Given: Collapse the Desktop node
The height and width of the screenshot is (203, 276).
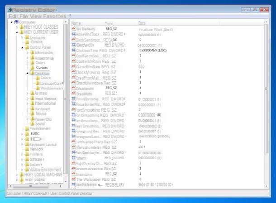Looking at the screenshot, I should 28,73.
